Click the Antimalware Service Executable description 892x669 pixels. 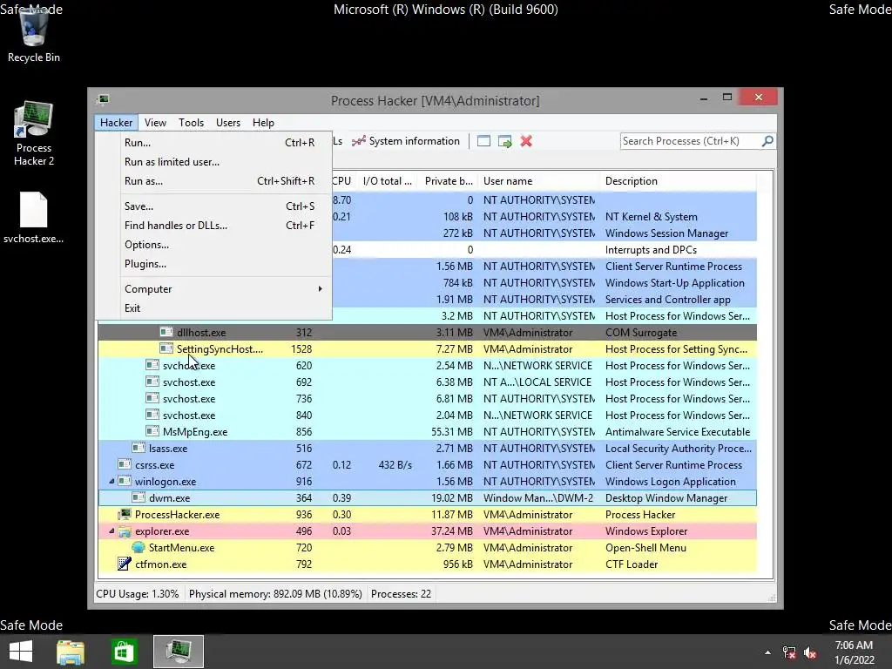point(678,432)
